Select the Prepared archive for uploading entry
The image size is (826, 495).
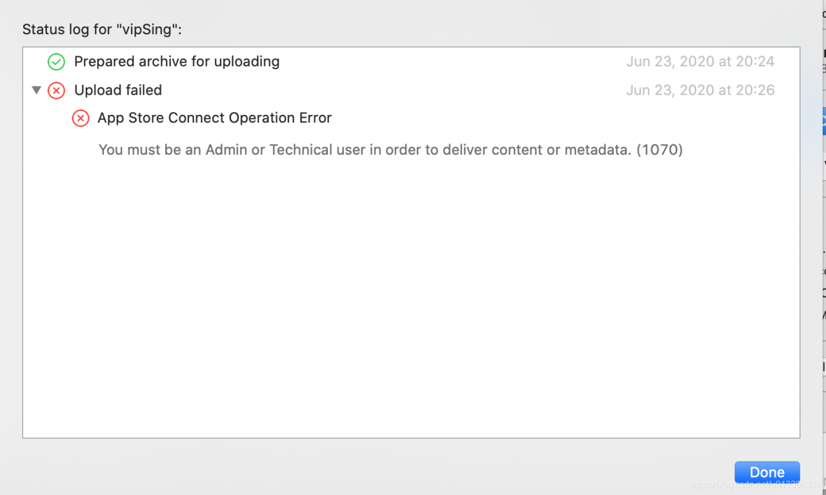pos(177,62)
